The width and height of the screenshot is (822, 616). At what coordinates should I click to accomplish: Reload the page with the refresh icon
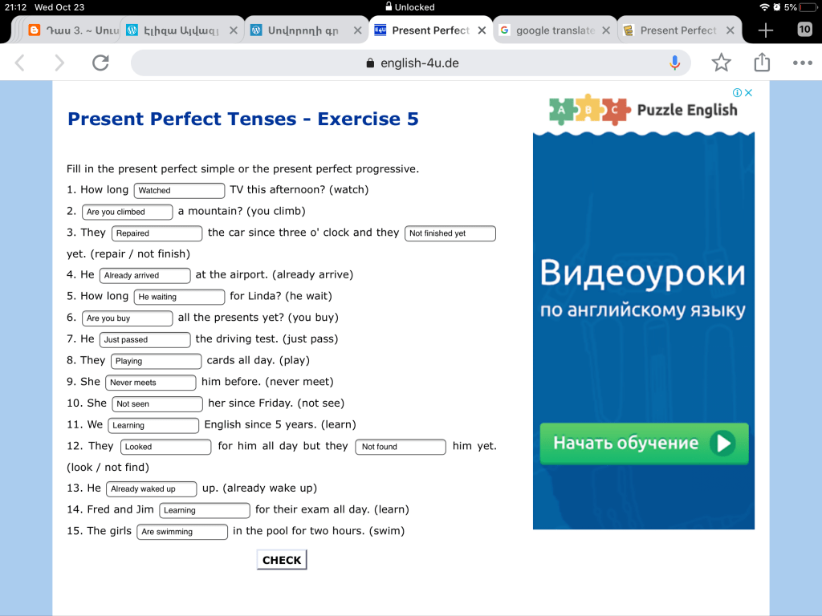tap(100, 63)
